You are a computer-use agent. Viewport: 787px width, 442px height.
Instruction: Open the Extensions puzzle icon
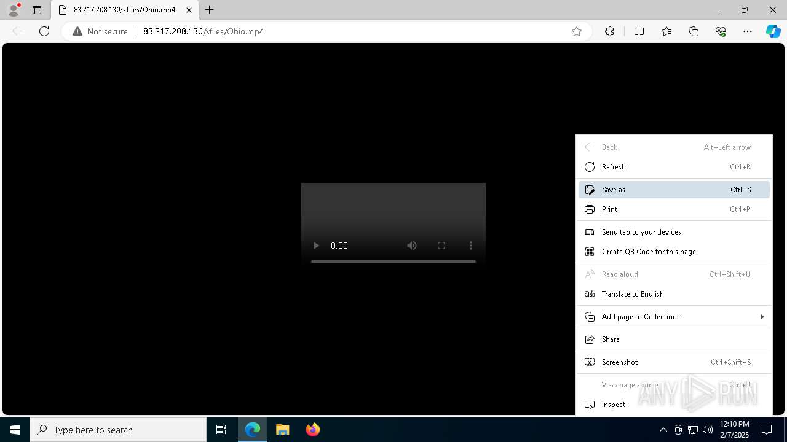[x=609, y=31]
